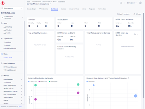
Task: Switch to the Service Graph tab
Action: [x=31, y=9]
